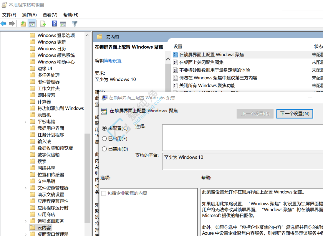The height and width of the screenshot is (236, 323).
Task: Select the 在桌面上关闭聚焦图集 policy text
Action: click(x=201, y=62)
